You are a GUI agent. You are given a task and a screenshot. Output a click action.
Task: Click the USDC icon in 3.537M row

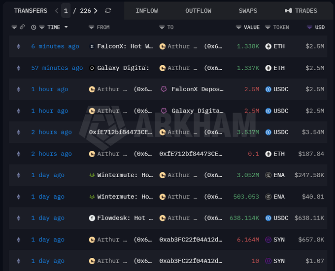[x=268, y=132]
